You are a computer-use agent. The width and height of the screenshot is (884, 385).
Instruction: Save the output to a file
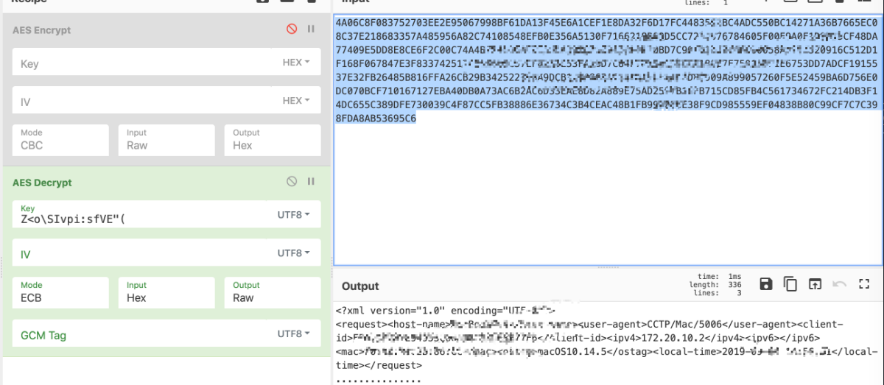tap(765, 284)
